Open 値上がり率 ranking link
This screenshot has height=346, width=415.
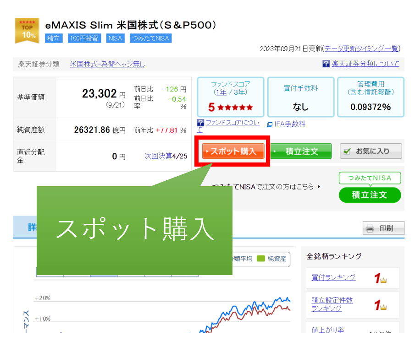pos(328,330)
